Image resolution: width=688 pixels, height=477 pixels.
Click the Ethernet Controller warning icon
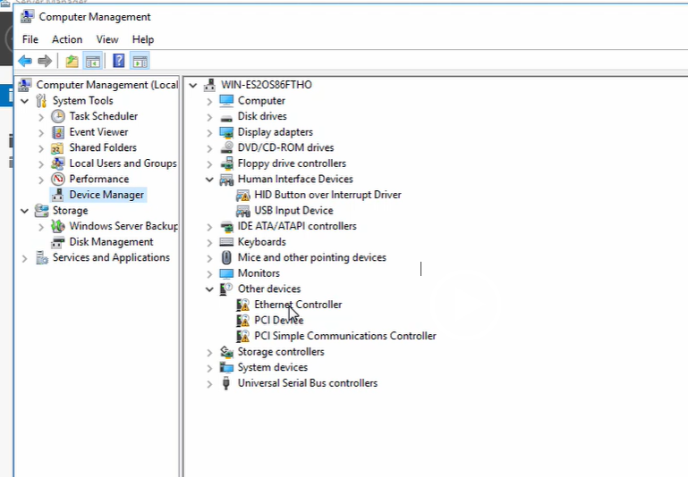coord(242,305)
